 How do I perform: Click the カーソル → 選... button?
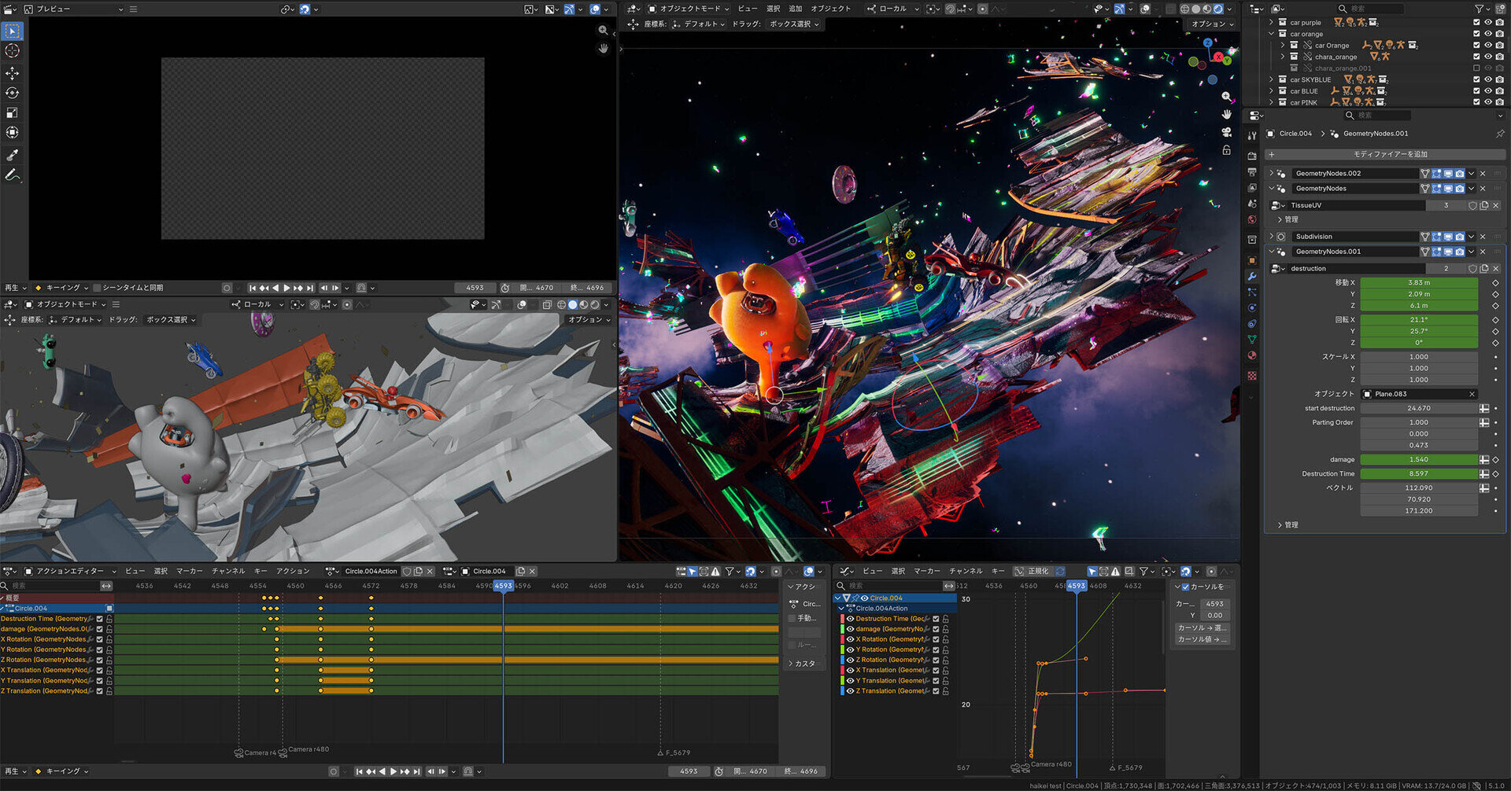pyautogui.click(x=1202, y=627)
